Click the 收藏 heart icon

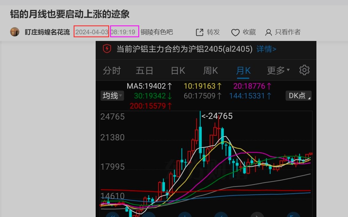tap(235, 32)
